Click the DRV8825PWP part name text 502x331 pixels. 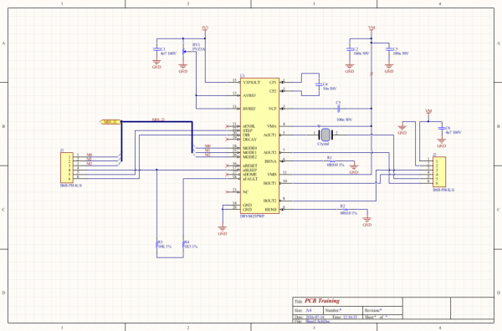coord(253,216)
